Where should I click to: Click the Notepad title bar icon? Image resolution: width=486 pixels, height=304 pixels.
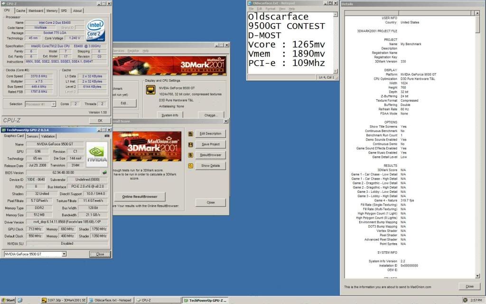click(250, 3)
